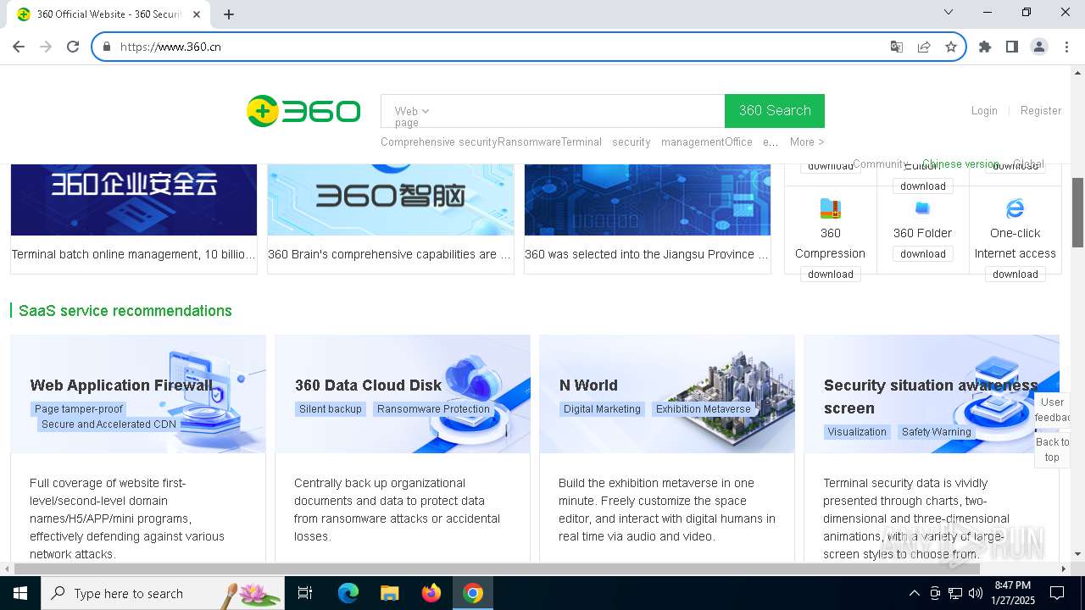Click the 360 logo in page header
Image resolution: width=1085 pixels, height=610 pixels.
pos(303,111)
